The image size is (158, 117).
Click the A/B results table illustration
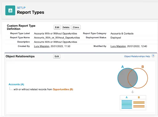click(x=133, y=103)
